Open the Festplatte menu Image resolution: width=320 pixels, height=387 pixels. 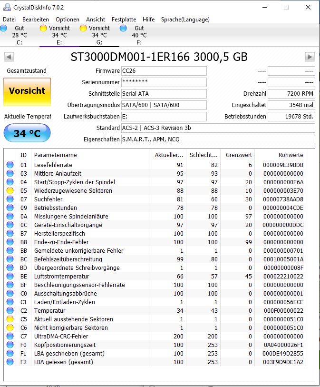click(x=124, y=20)
